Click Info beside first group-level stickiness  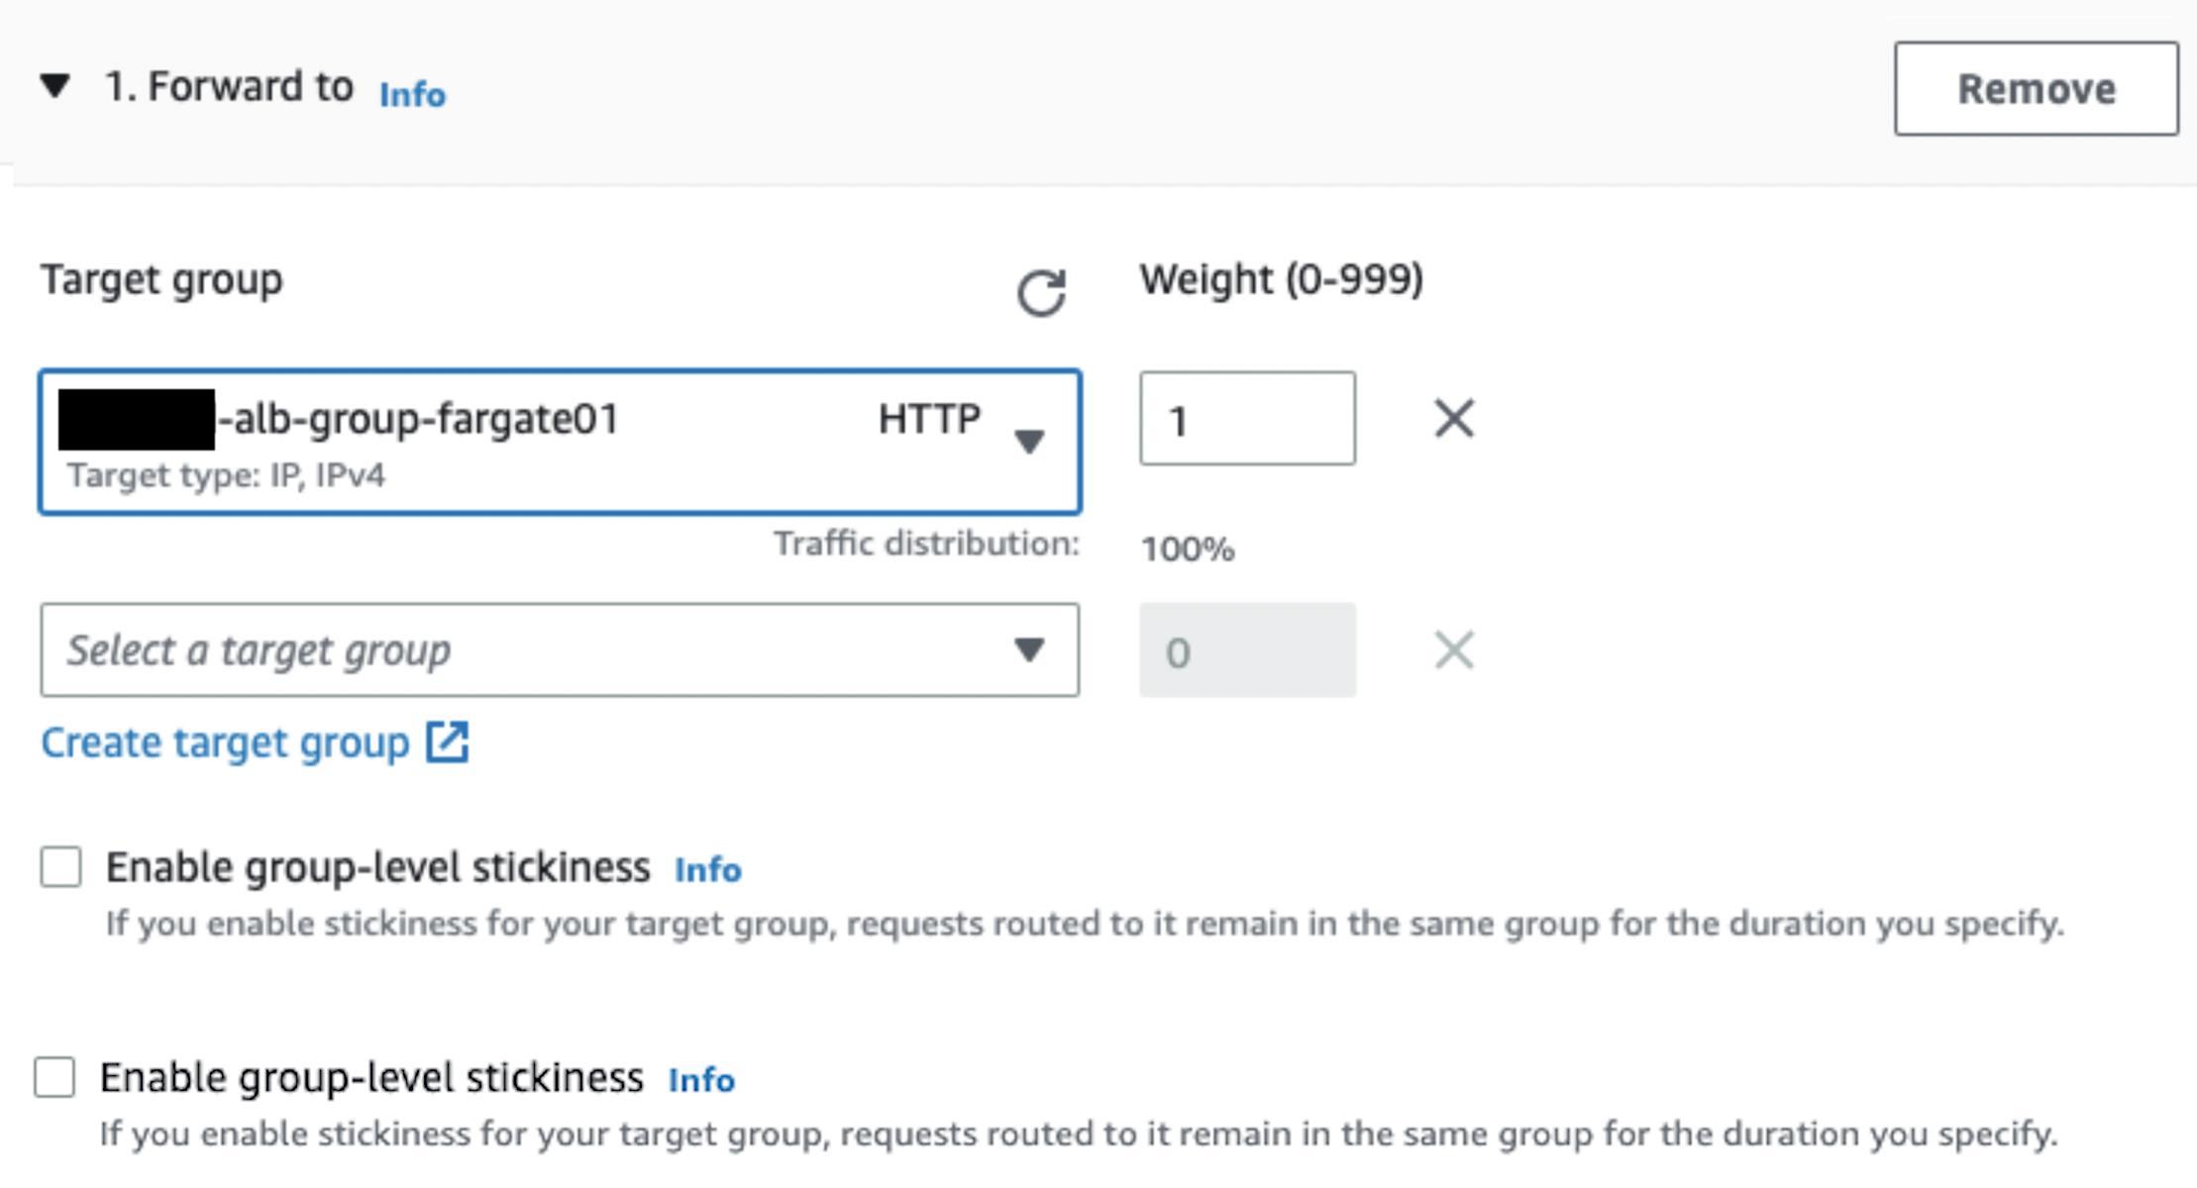tap(707, 869)
